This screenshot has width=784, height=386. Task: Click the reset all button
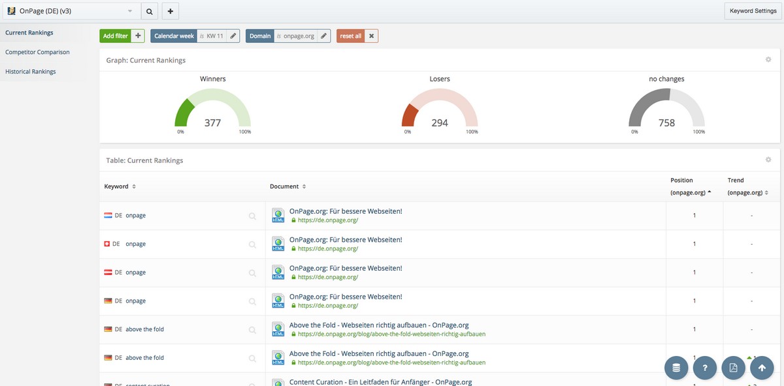(x=351, y=36)
